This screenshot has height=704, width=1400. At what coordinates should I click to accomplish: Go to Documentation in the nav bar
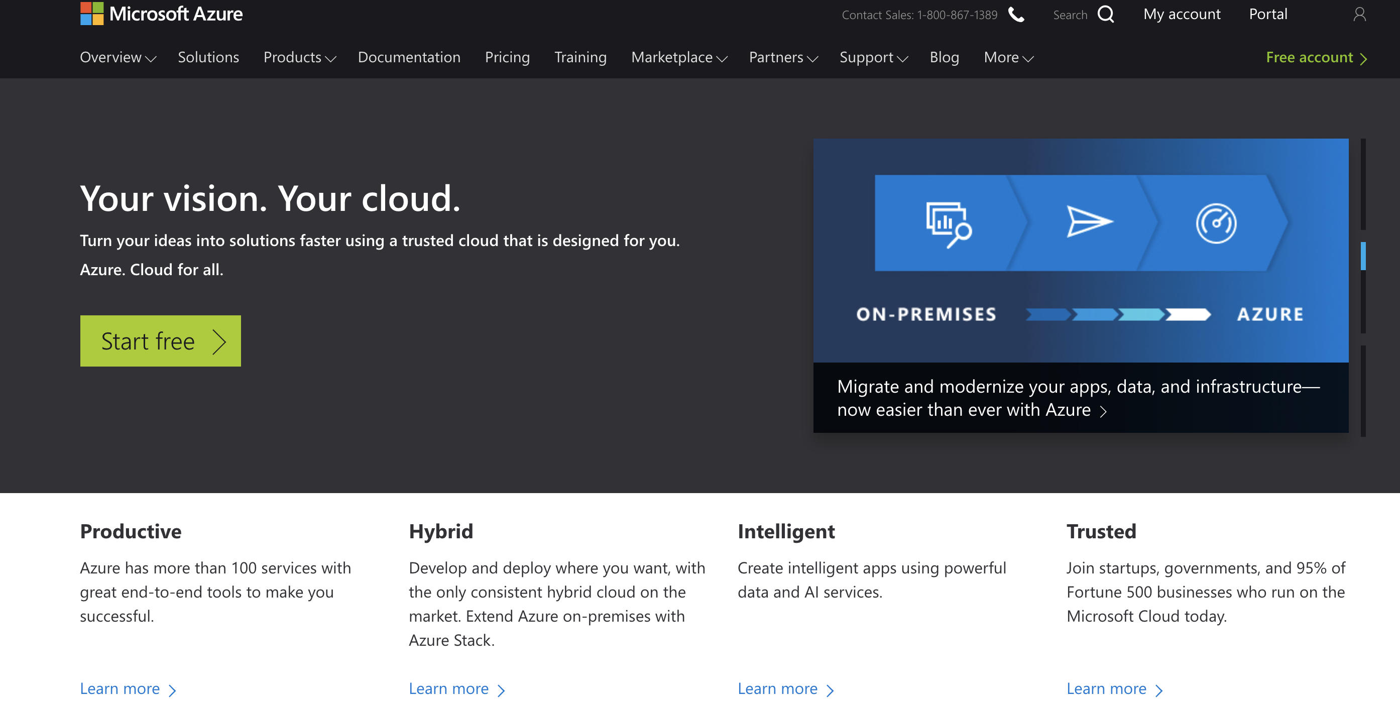pos(409,58)
